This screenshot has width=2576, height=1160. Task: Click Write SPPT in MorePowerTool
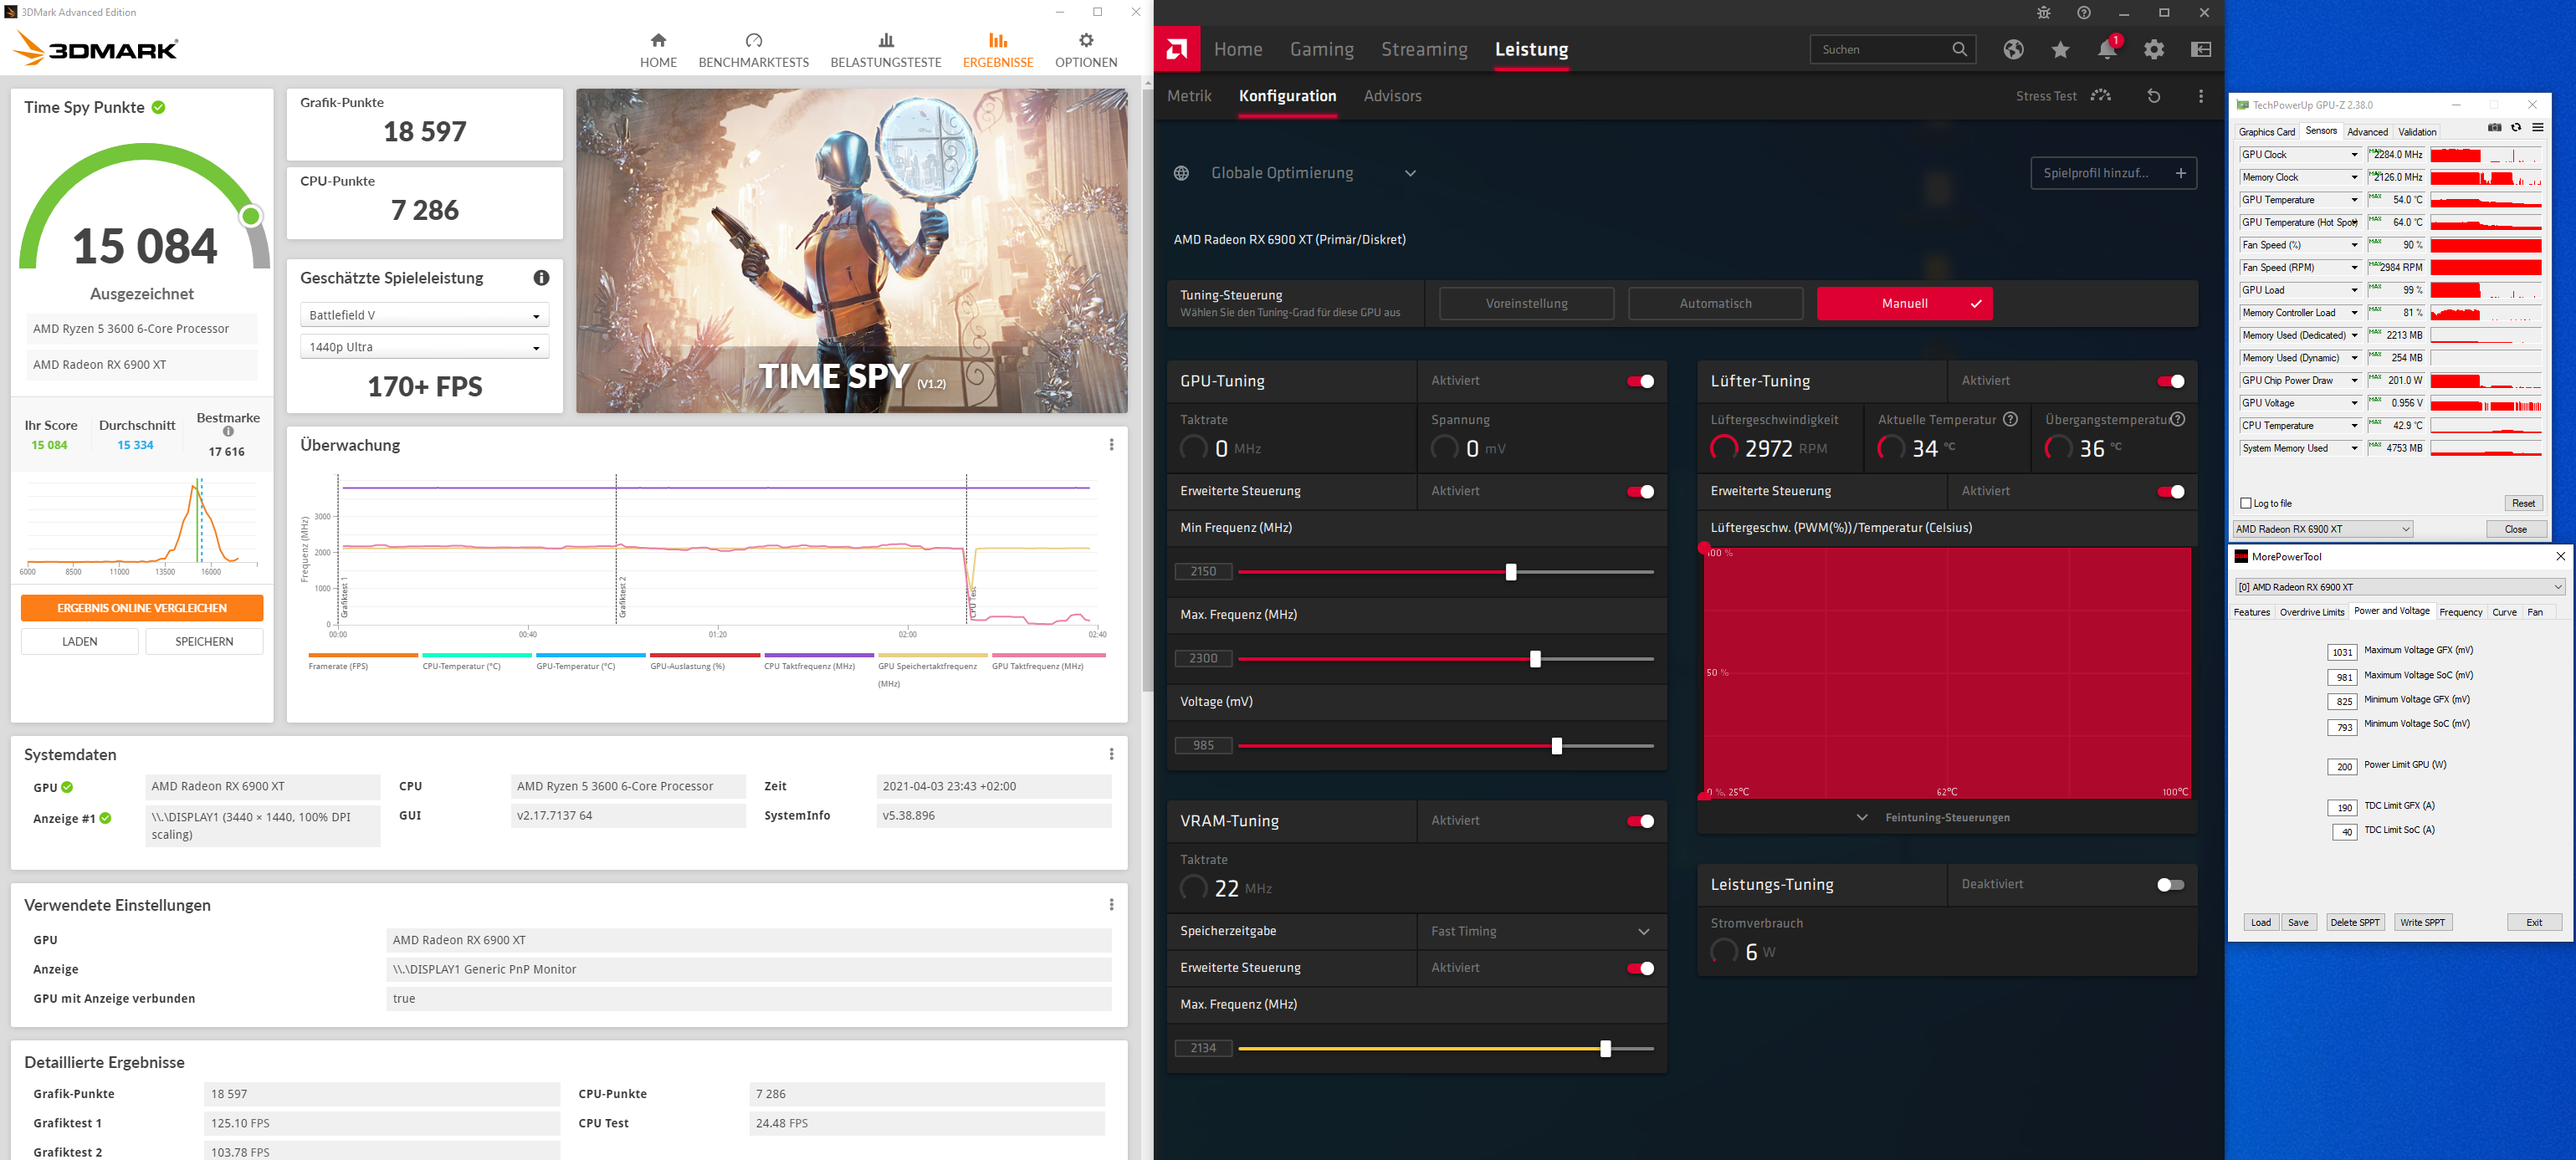(x=2423, y=922)
